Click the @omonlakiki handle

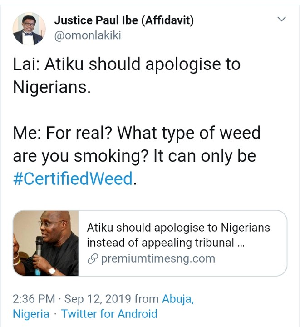87,35
